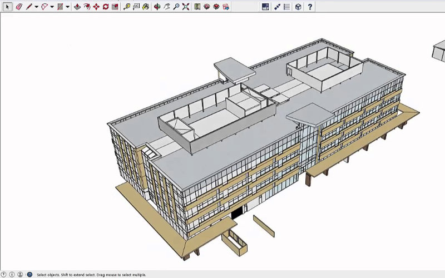Select the Rectangle shape tool

click(60, 7)
